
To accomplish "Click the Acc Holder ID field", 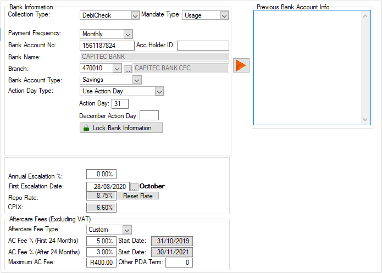I will (x=202, y=46).
